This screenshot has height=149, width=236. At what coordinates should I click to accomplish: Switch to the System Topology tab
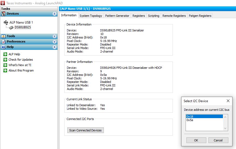(x=91, y=16)
